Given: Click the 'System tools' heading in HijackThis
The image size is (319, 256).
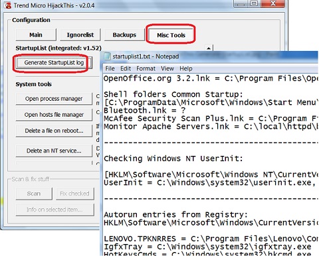Looking at the screenshot, I should click(x=33, y=84).
